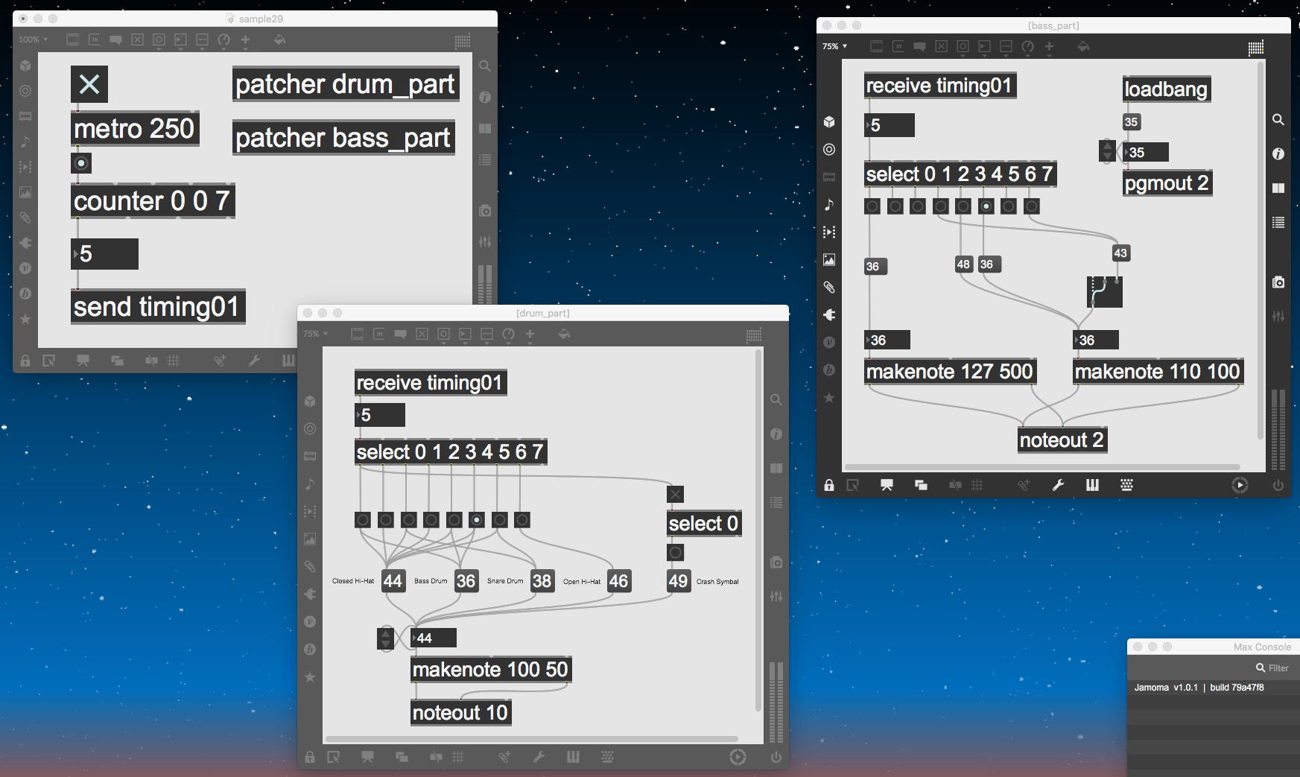Click the stepper beside number box 44
Image resolution: width=1300 pixels, height=777 pixels.
pyautogui.click(x=385, y=638)
